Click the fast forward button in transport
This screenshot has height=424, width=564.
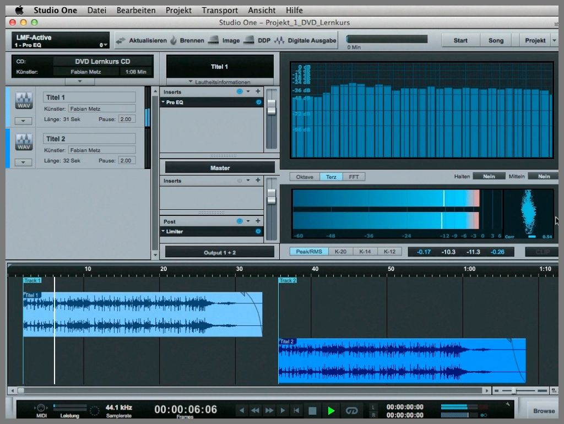(x=269, y=410)
